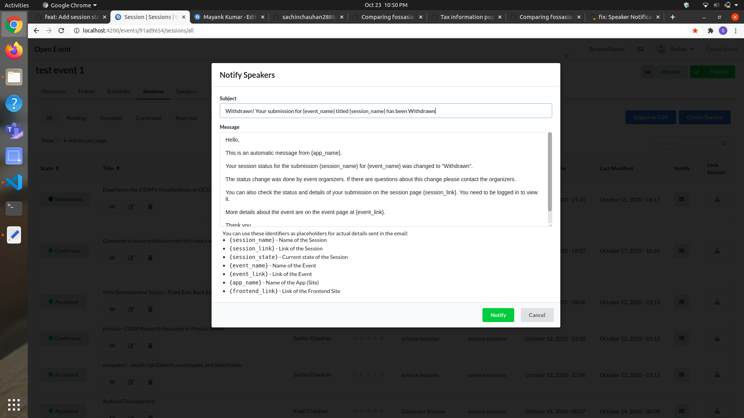This screenshot has height=418, width=744.
Task: Toggle lock for the Android Development session
Action: click(x=717, y=411)
